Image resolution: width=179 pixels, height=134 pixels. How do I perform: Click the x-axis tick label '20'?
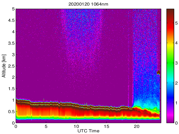point(137,126)
